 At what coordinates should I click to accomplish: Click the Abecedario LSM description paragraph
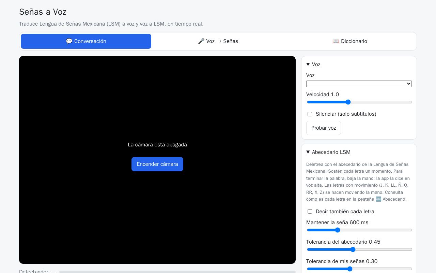point(359,182)
